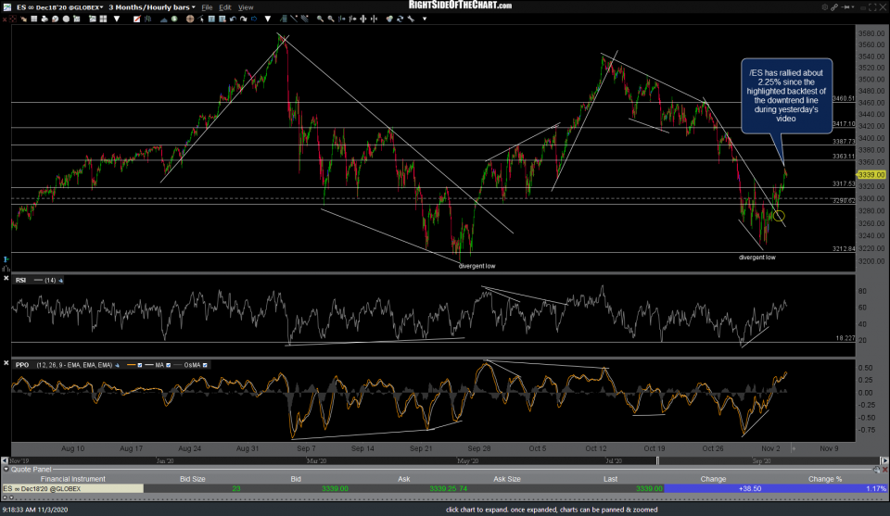Open RSI (14) settings arrow
Image resolution: width=890 pixels, height=516 pixels.
coord(61,280)
